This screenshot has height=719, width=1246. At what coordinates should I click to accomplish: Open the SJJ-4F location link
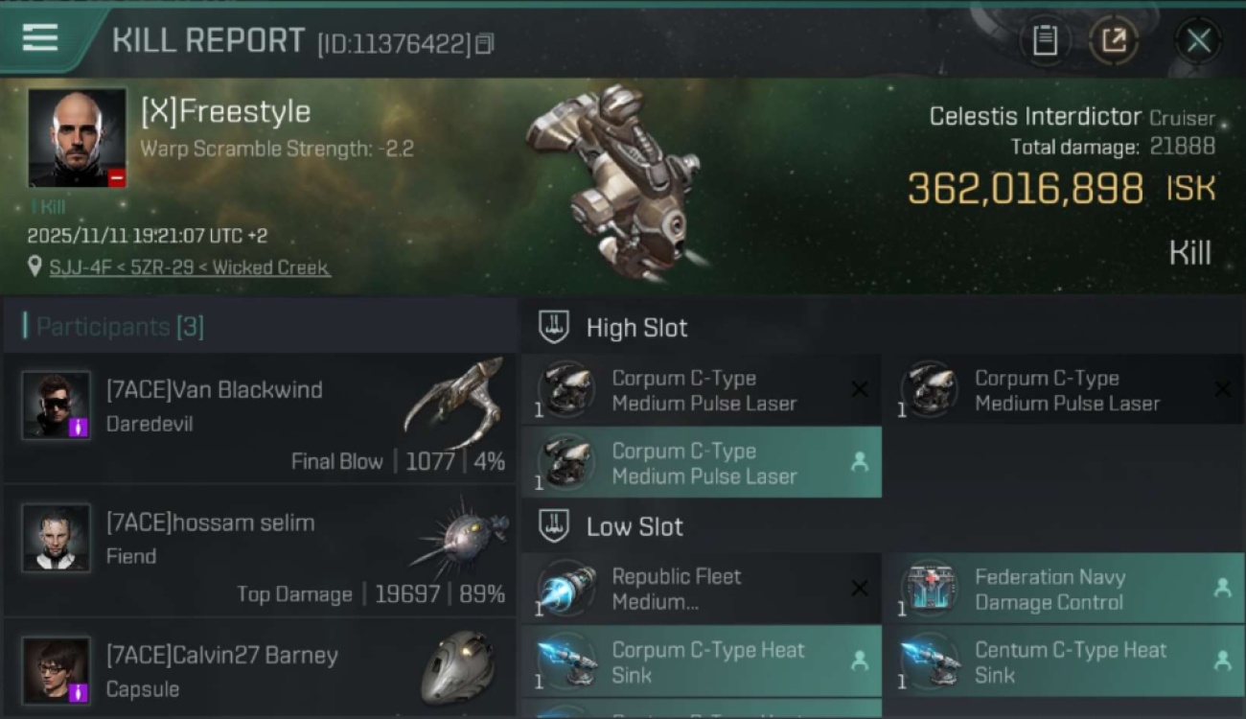click(190, 267)
